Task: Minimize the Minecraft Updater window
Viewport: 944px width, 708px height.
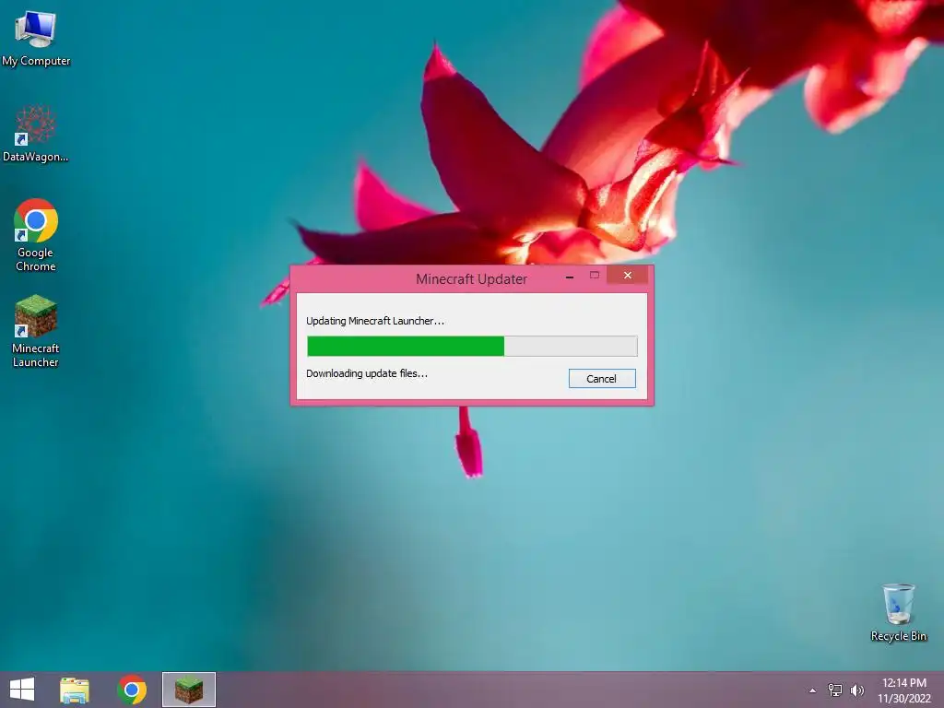Action: click(570, 277)
